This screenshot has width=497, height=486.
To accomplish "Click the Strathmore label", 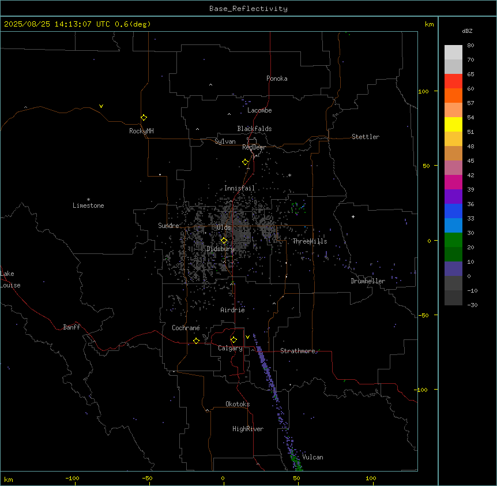I will (298, 351).
